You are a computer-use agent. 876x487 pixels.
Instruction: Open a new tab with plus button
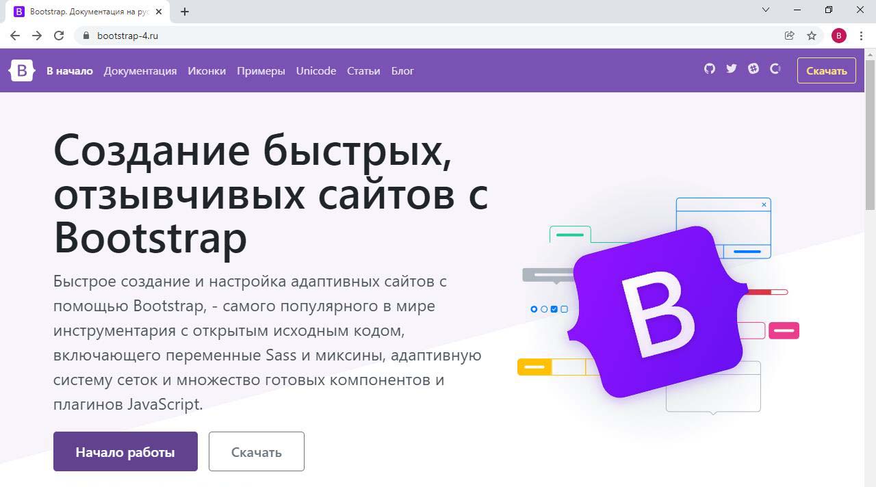pos(185,11)
